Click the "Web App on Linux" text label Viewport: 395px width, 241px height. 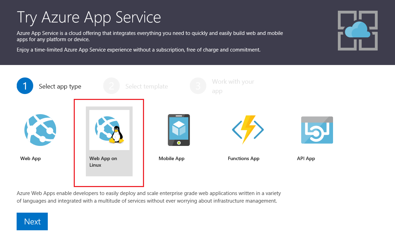click(x=103, y=162)
